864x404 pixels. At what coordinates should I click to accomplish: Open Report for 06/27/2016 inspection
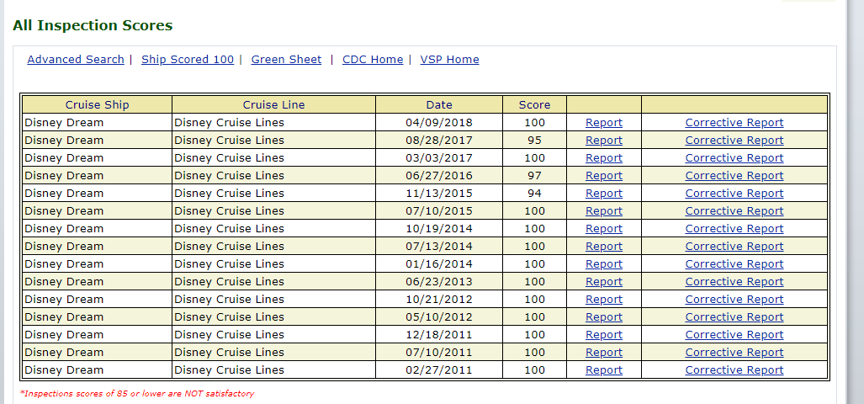(x=604, y=176)
